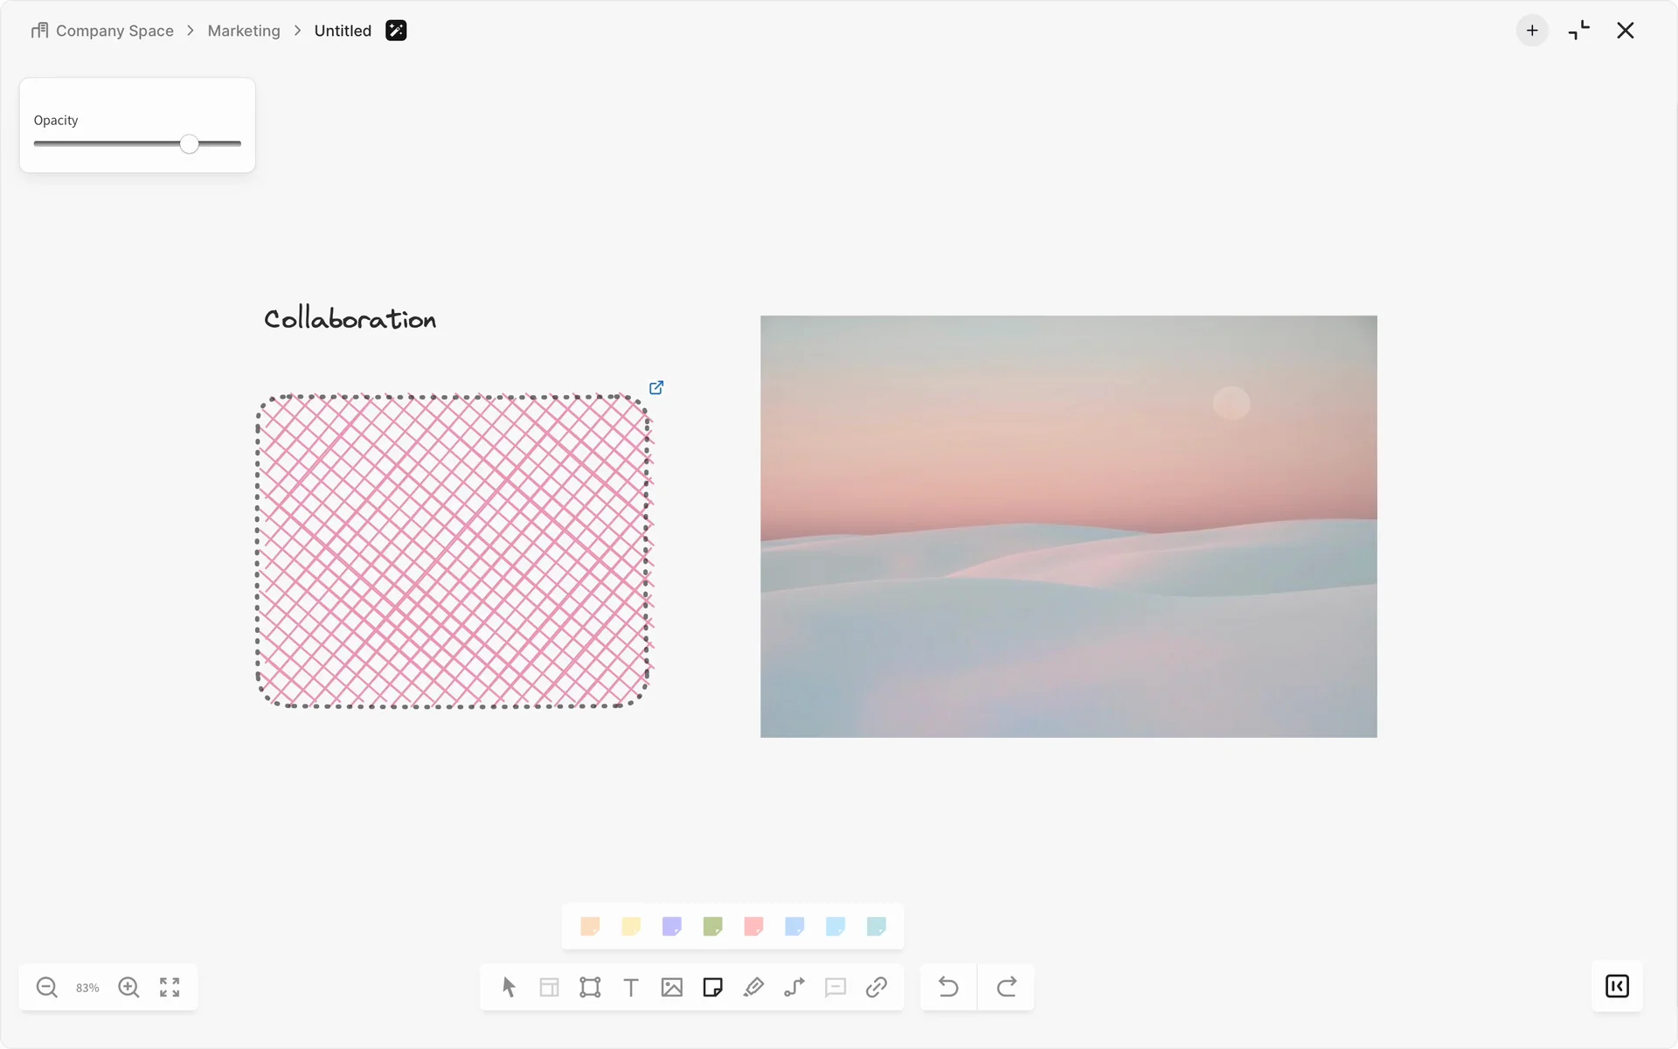The width and height of the screenshot is (1678, 1049).
Task: Select the sticky note tool
Action: (712, 987)
